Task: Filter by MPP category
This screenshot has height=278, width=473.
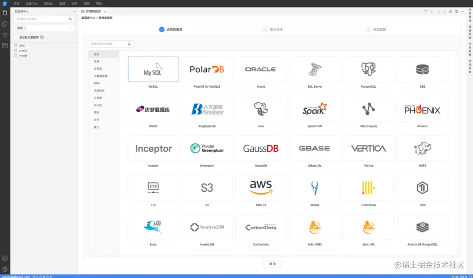Action: [103, 83]
